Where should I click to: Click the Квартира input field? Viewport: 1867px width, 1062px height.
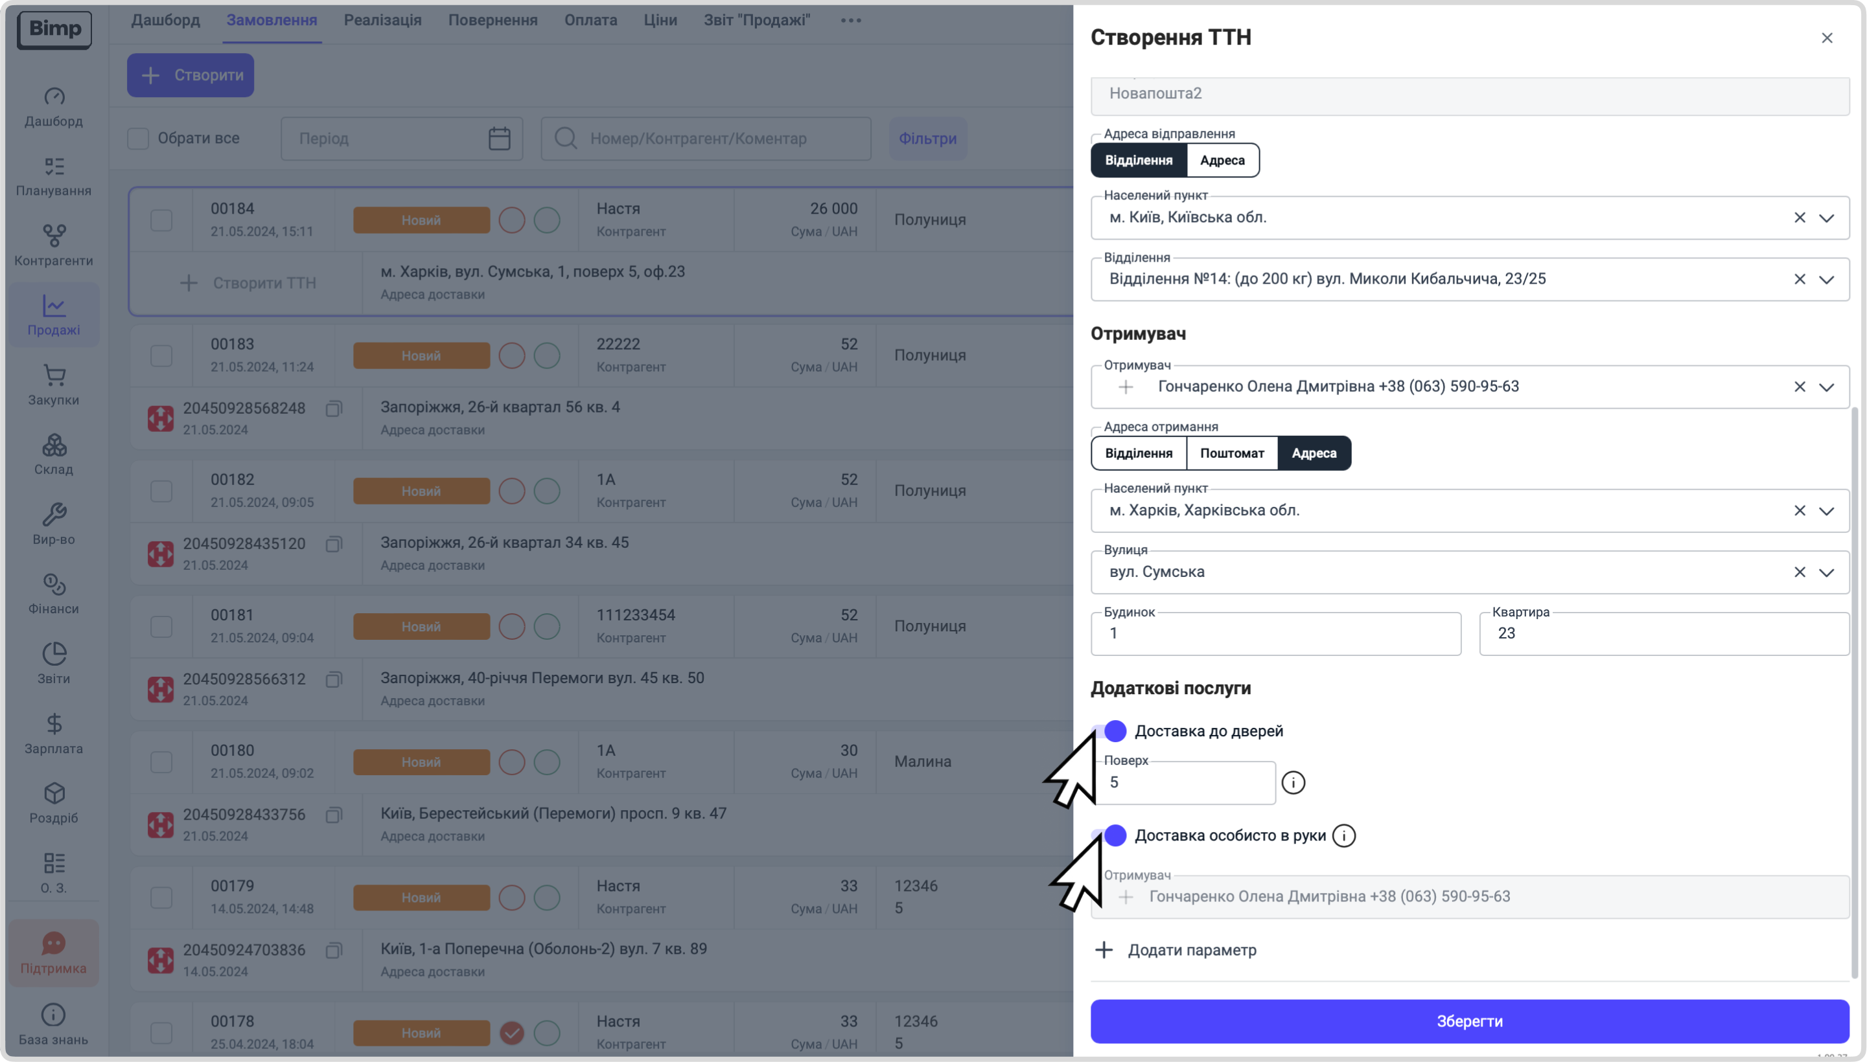pyautogui.click(x=1664, y=633)
